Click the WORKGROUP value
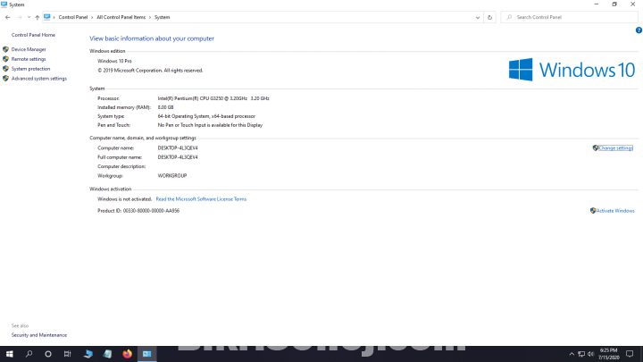Viewport: 643px width, 362px height. pyautogui.click(x=172, y=176)
